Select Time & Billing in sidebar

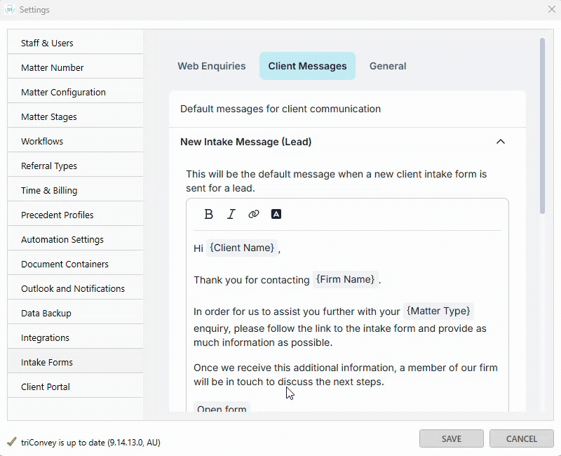(49, 190)
